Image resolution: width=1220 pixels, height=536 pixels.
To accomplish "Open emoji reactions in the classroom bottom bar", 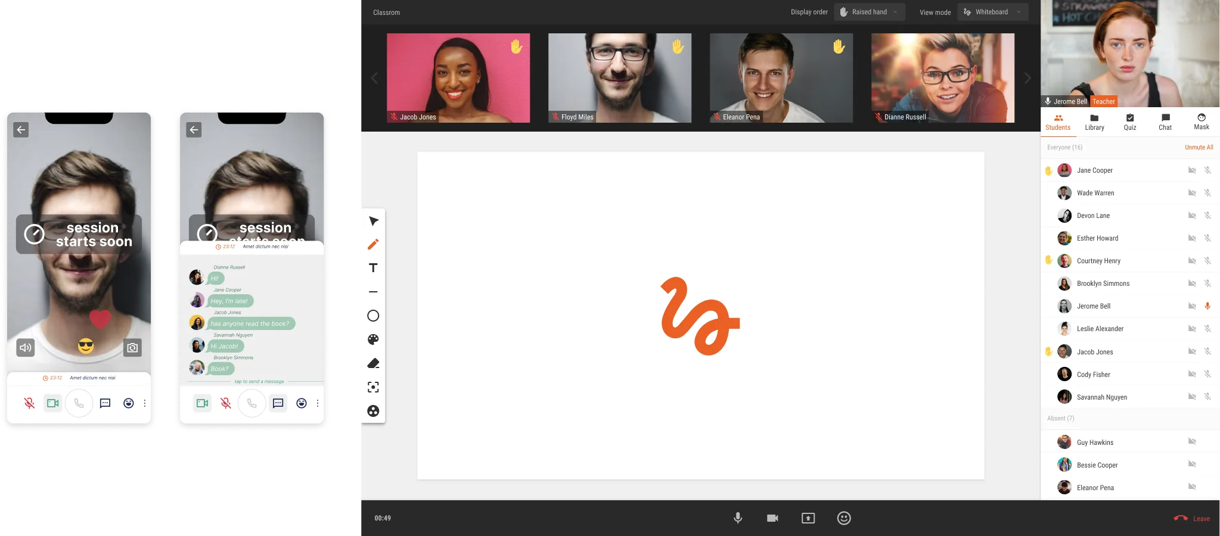I will [844, 518].
